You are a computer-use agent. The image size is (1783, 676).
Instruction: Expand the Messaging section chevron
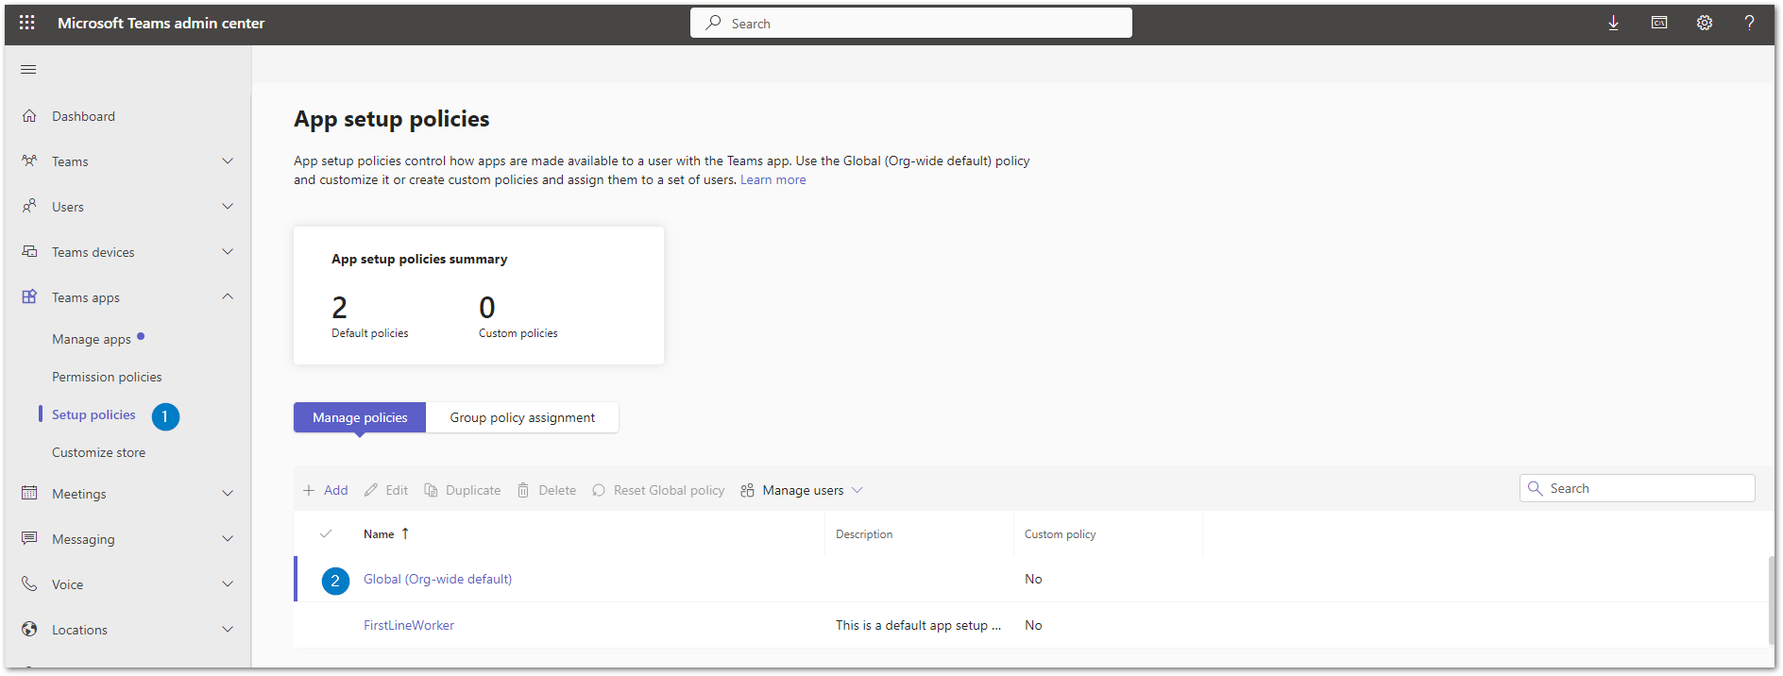pyautogui.click(x=228, y=539)
